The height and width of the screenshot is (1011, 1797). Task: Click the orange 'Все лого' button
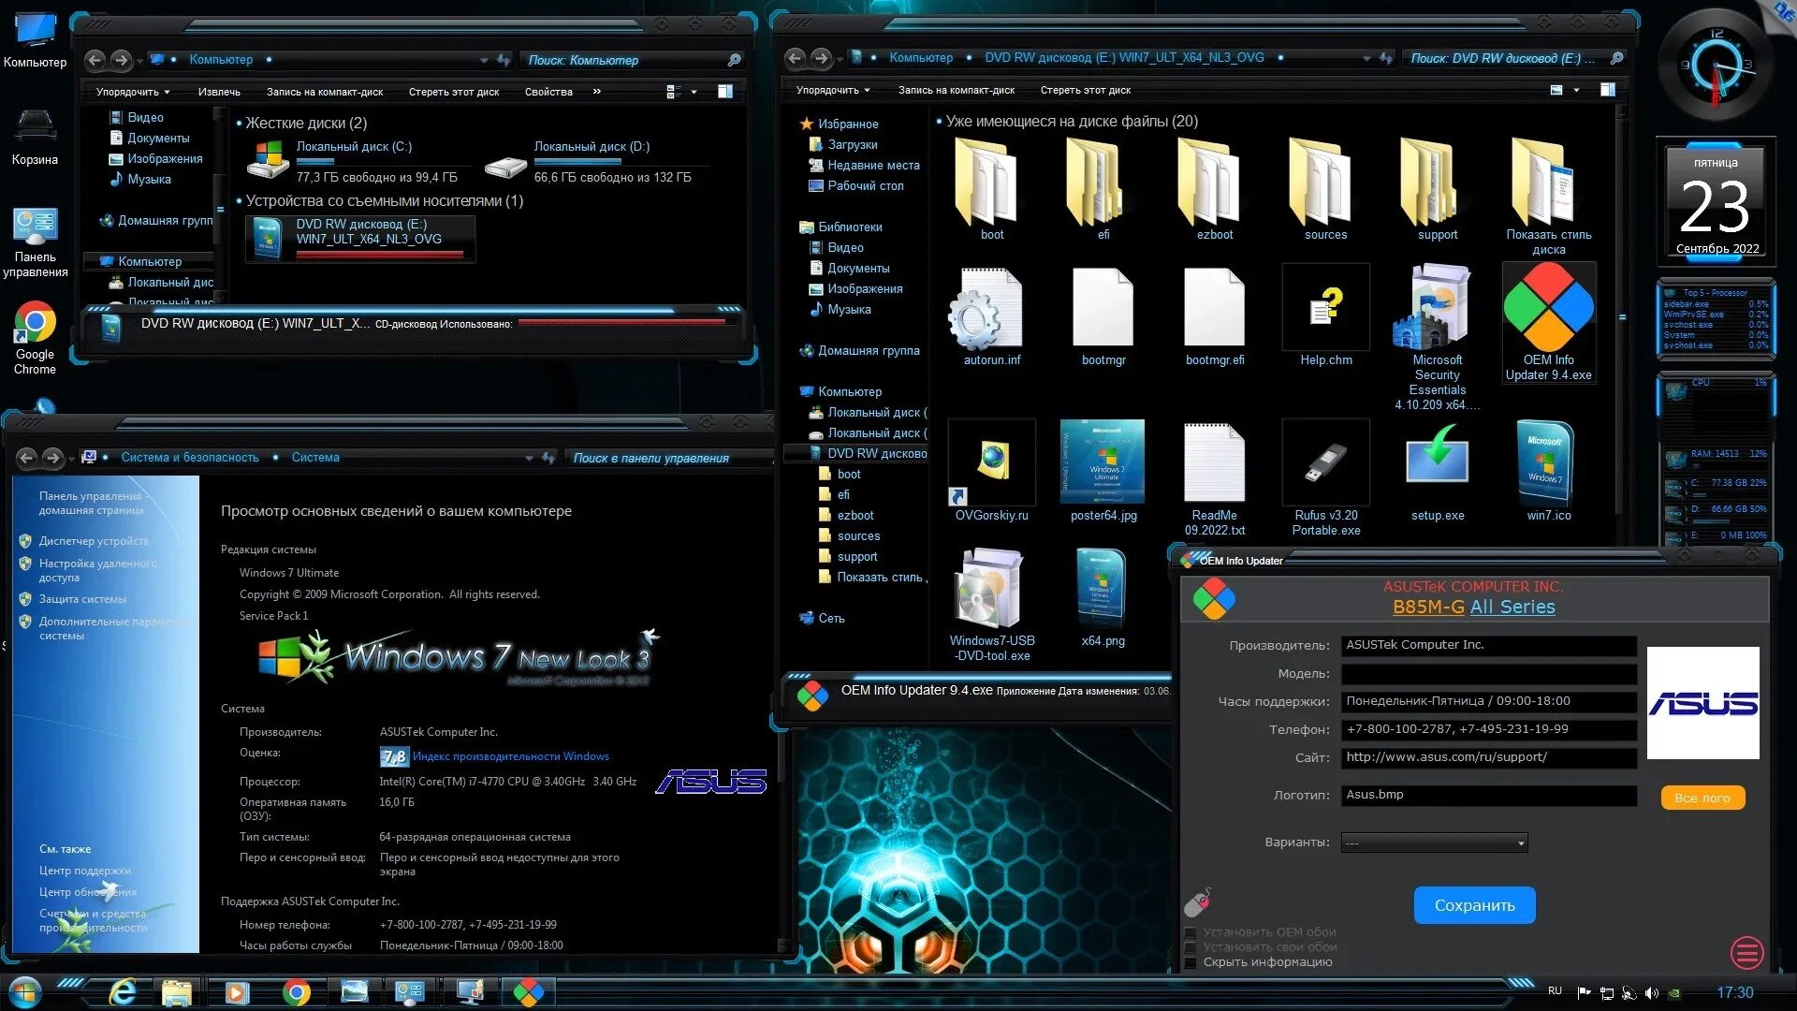pyautogui.click(x=1702, y=798)
